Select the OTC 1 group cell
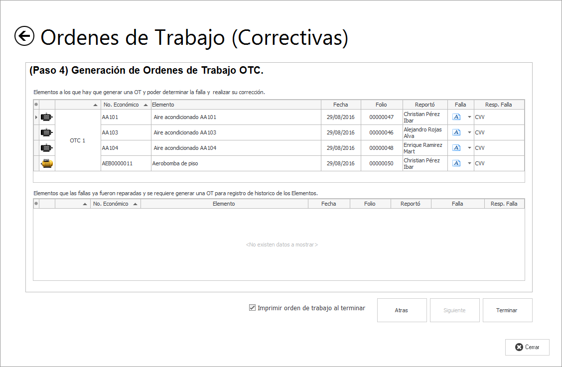The image size is (562, 367). click(x=78, y=140)
